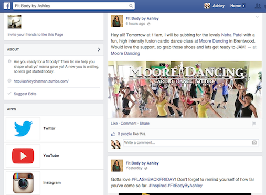Expand the About section chevron
Image resolution: width=266 pixels, height=195 pixels.
point(99,49)
